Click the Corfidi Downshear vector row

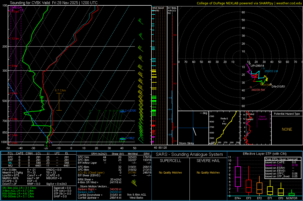(100, 195)
